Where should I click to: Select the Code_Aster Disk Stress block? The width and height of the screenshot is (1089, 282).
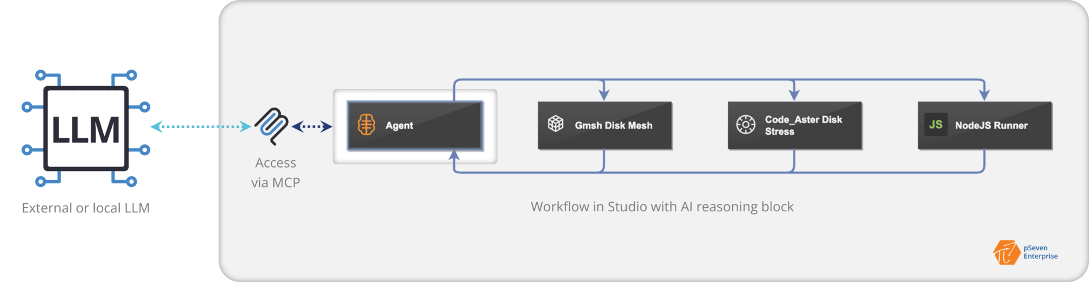pyautogui.click(x=795, y=126)
